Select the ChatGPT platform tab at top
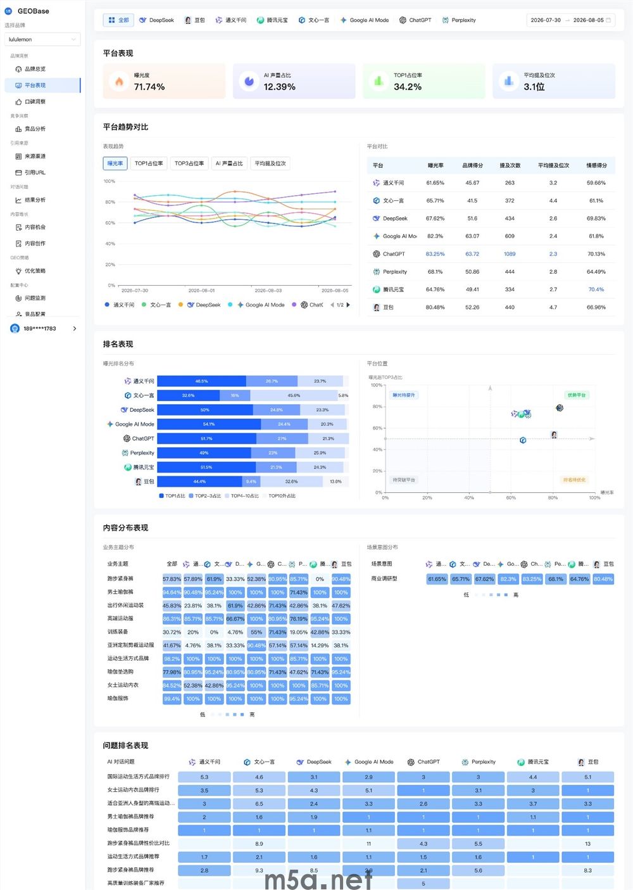This screenshot has width=633, height=890. click(415, 20)
